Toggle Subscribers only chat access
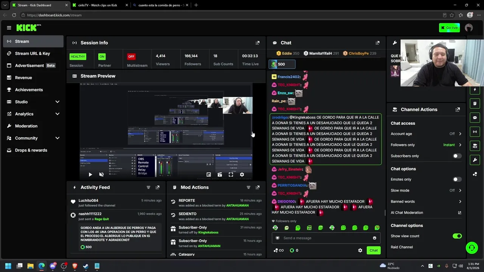484x272 pixels. coord(457,156)
